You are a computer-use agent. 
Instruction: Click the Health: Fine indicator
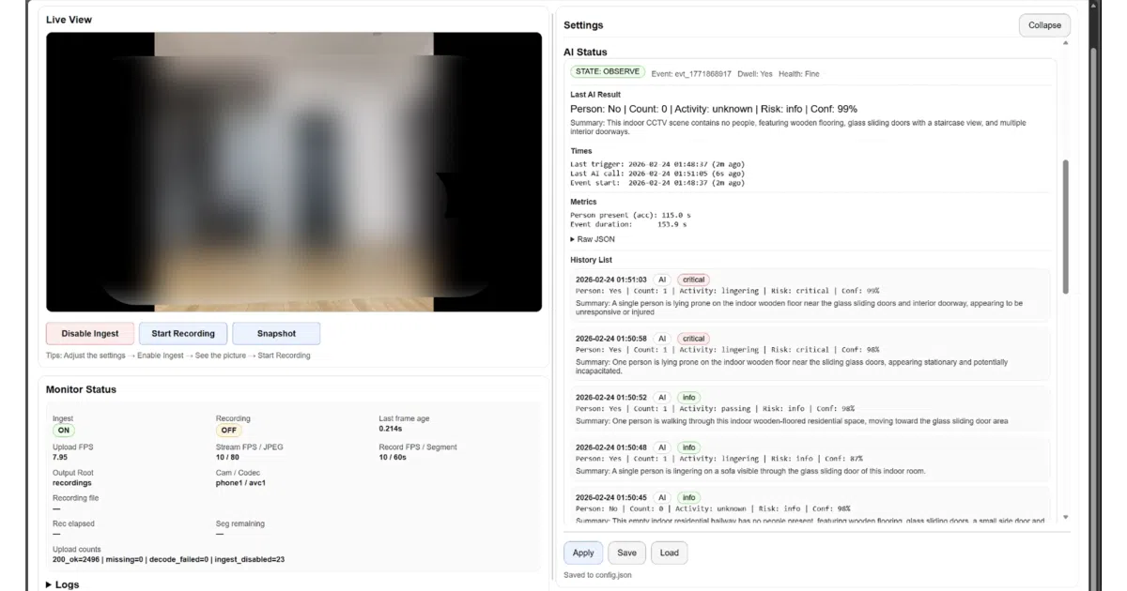798,73
